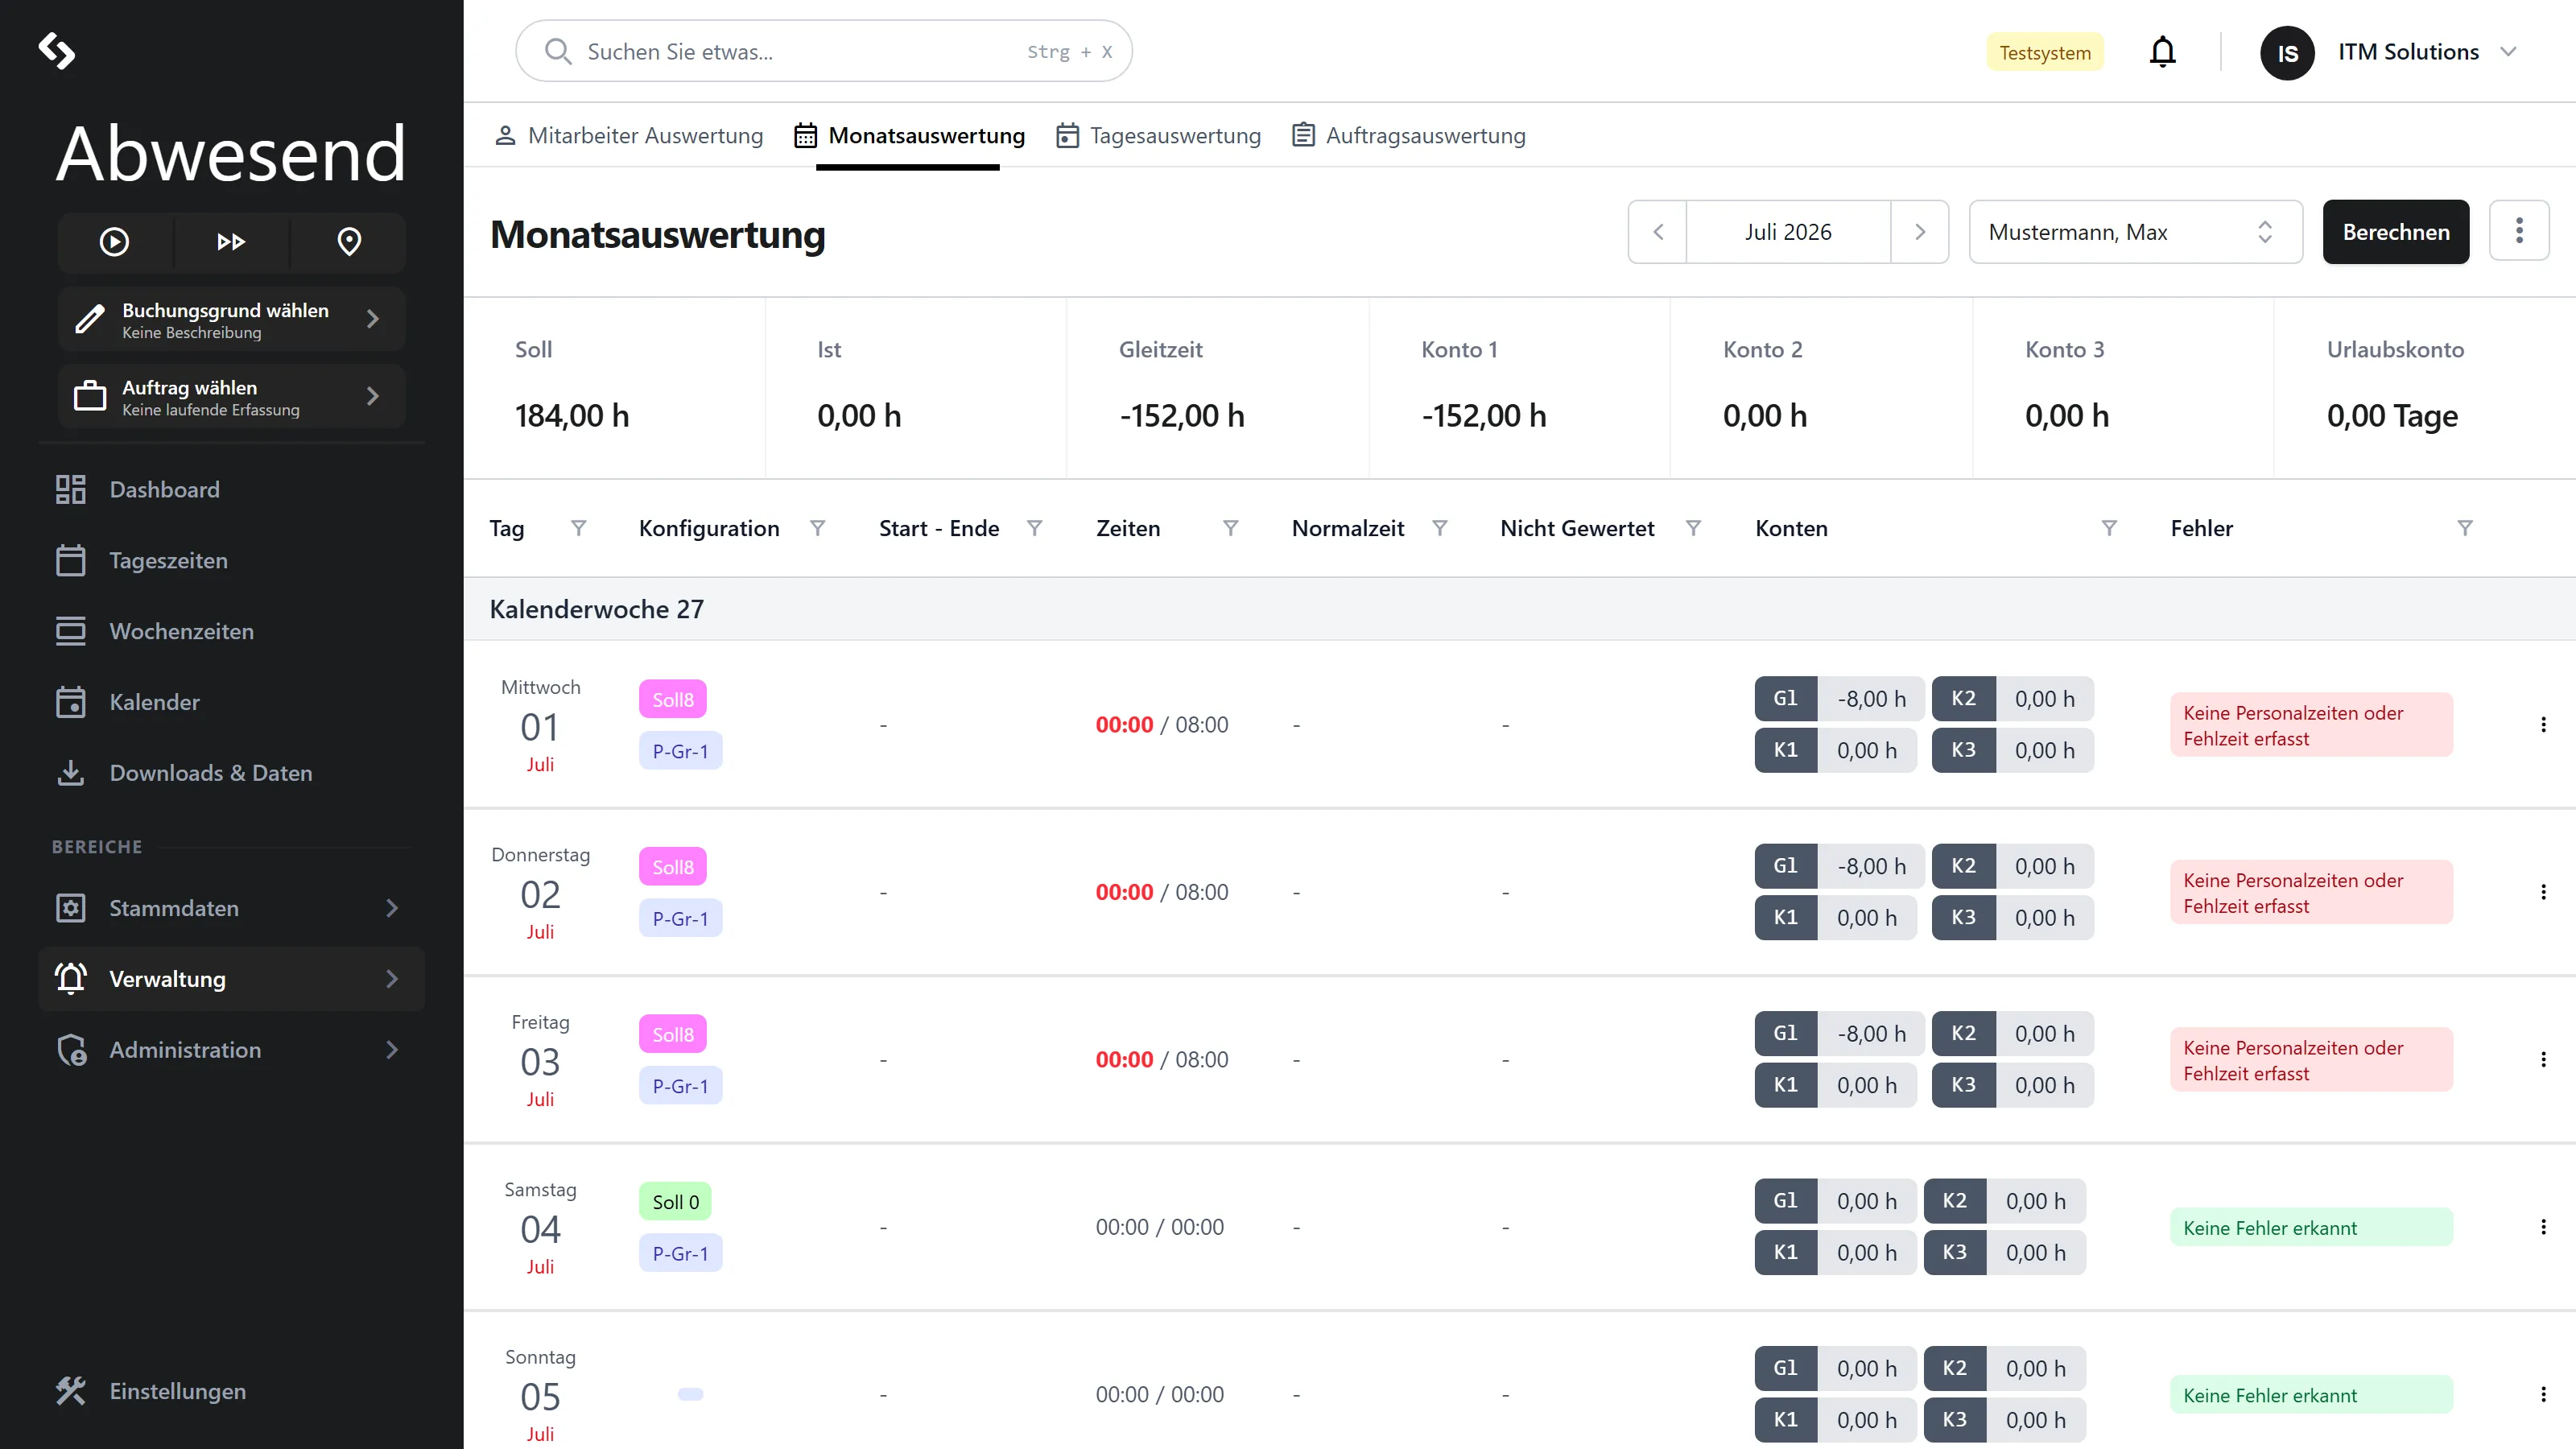2576x1449 pixels.
Task: Open Wochenzeiten in the sidebar
Action: (232, 632)
